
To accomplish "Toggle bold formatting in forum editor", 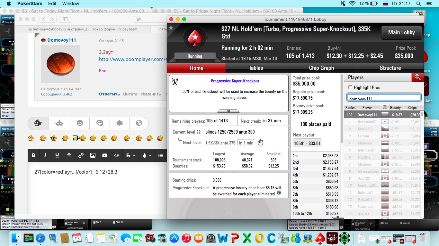I will coord(33,155).
